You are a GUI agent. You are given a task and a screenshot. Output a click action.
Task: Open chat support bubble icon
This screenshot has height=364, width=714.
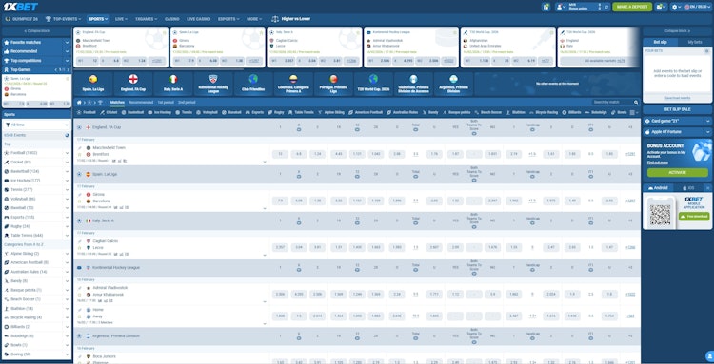pos(709,355)
